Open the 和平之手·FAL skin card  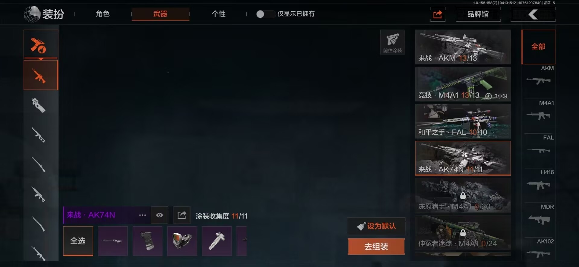coord(463,121)
